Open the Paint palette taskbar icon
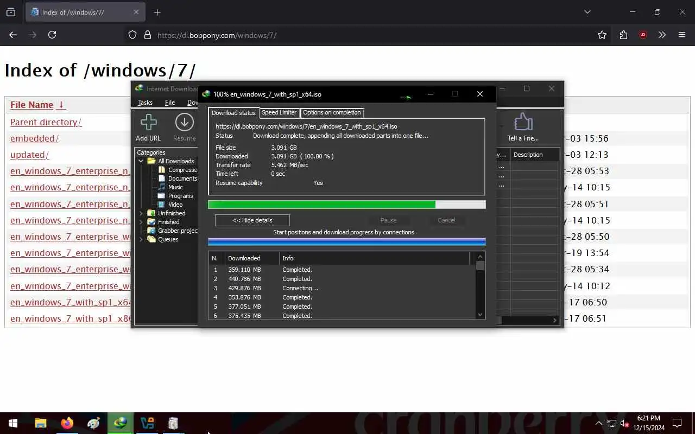Screen dimensions: 695x434 tap(93, 423)
